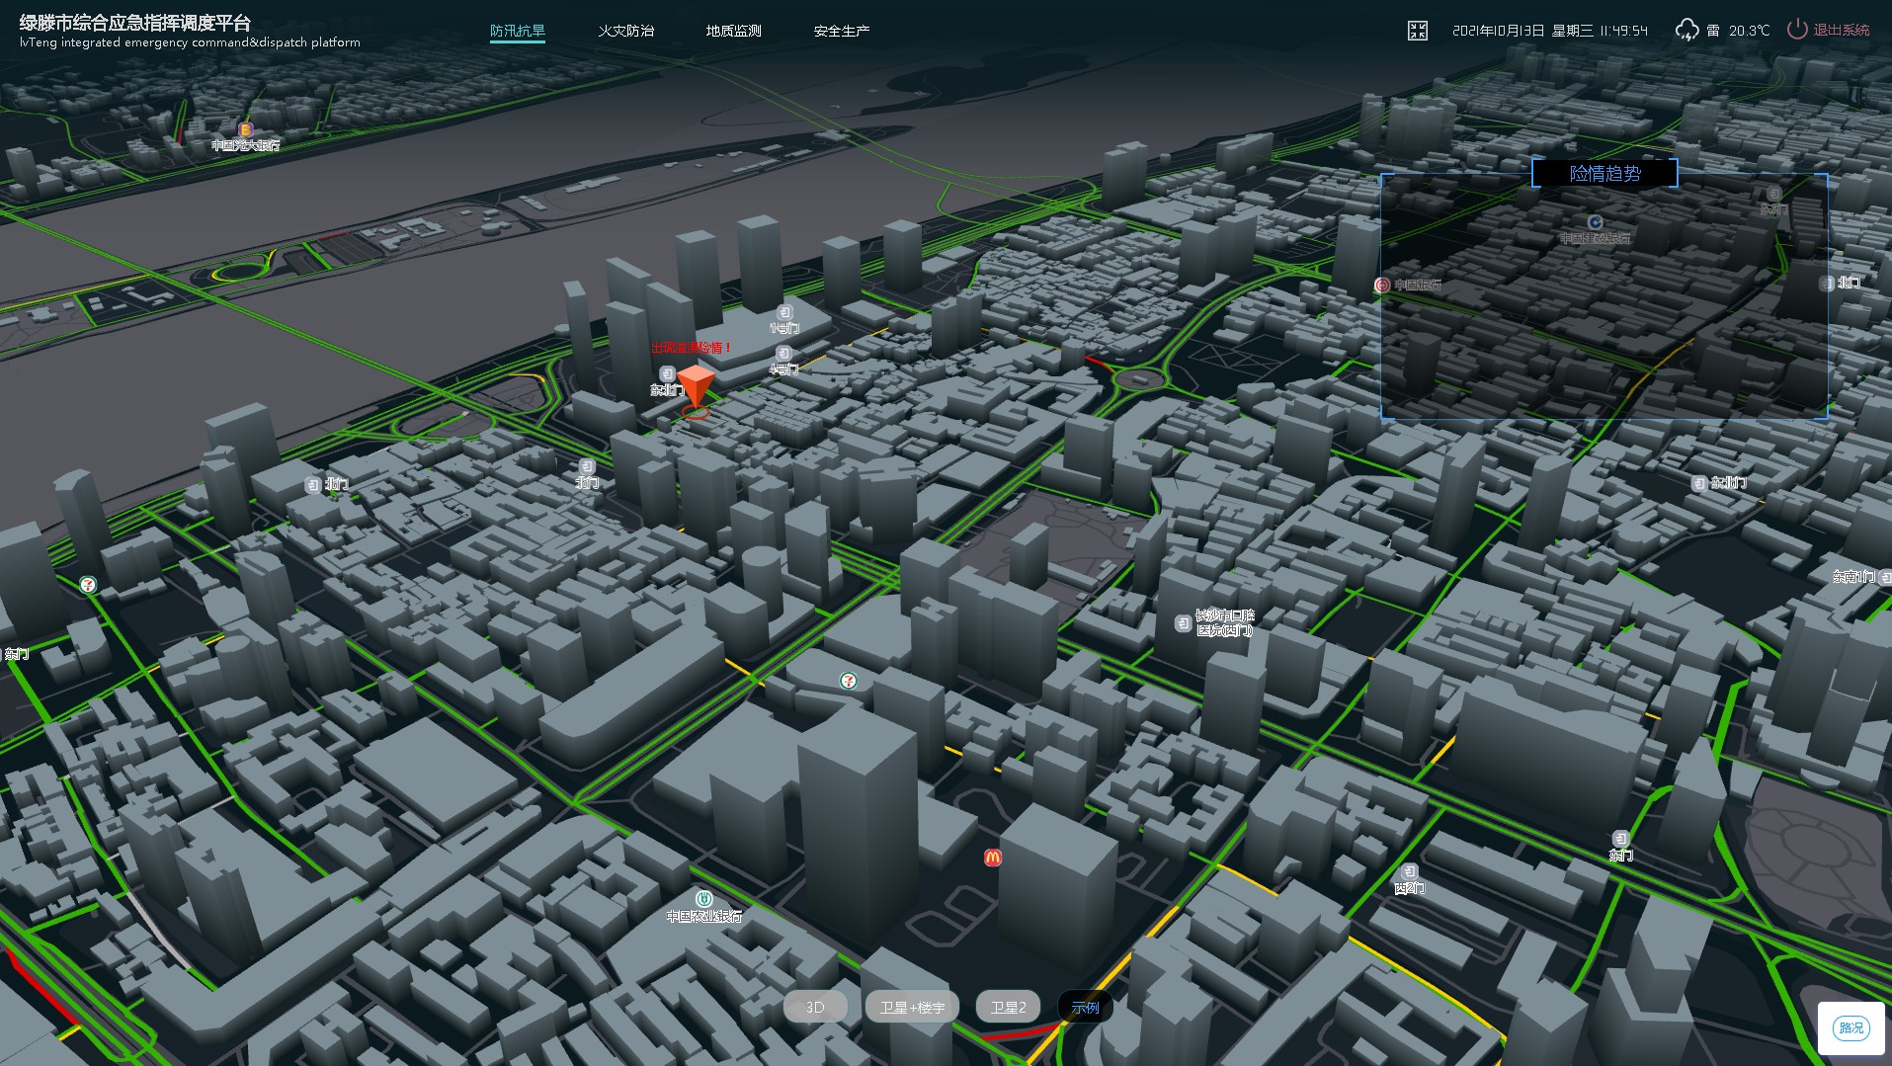Image resolution: width=1892 pixels, height=1066 pixels.
Task: Click the 中国银行 red marker icon
Action: point(1382,285)
